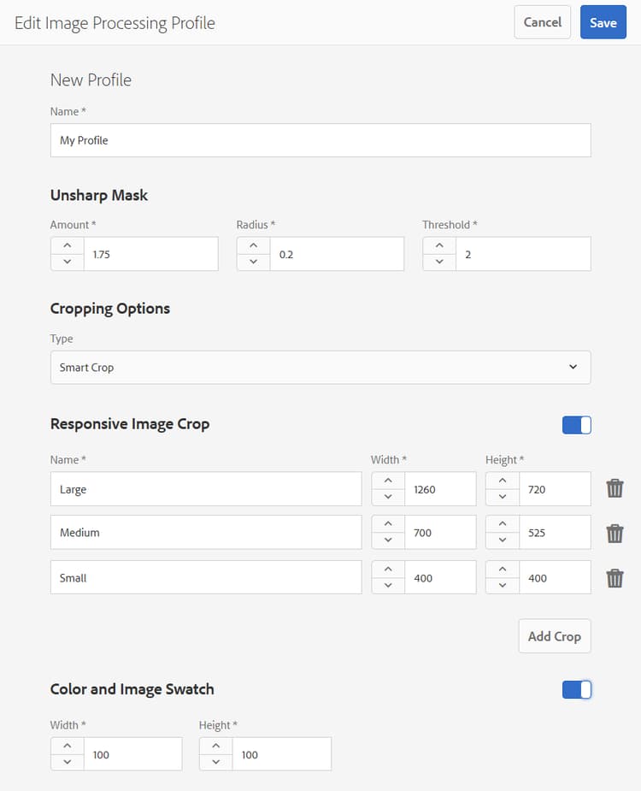
Task: Decrease the swatch Height value
Action: [215, 762]
